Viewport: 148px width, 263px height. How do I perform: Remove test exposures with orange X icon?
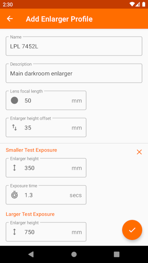139,152
